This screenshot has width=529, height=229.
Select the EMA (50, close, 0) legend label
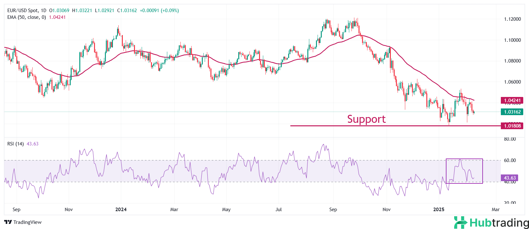(27, 17)
